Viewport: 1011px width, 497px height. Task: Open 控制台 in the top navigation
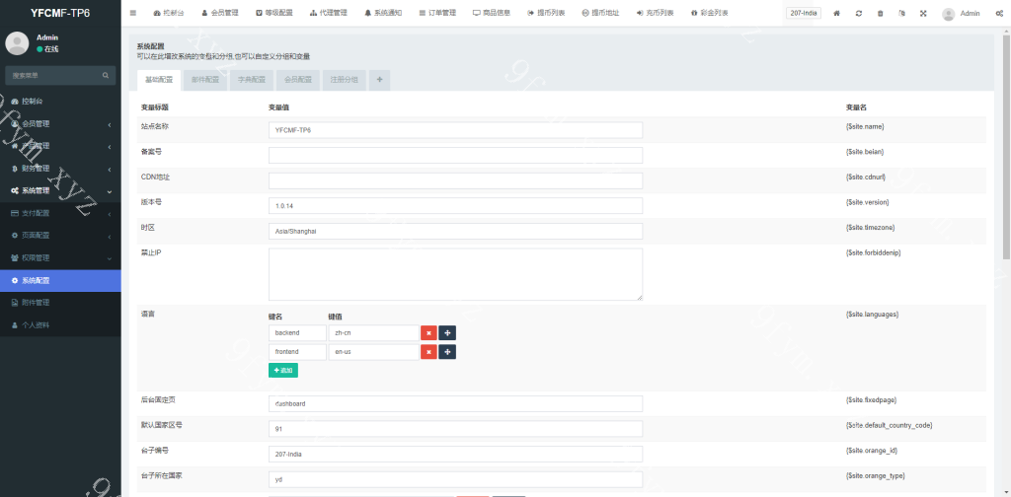point(168,13)
